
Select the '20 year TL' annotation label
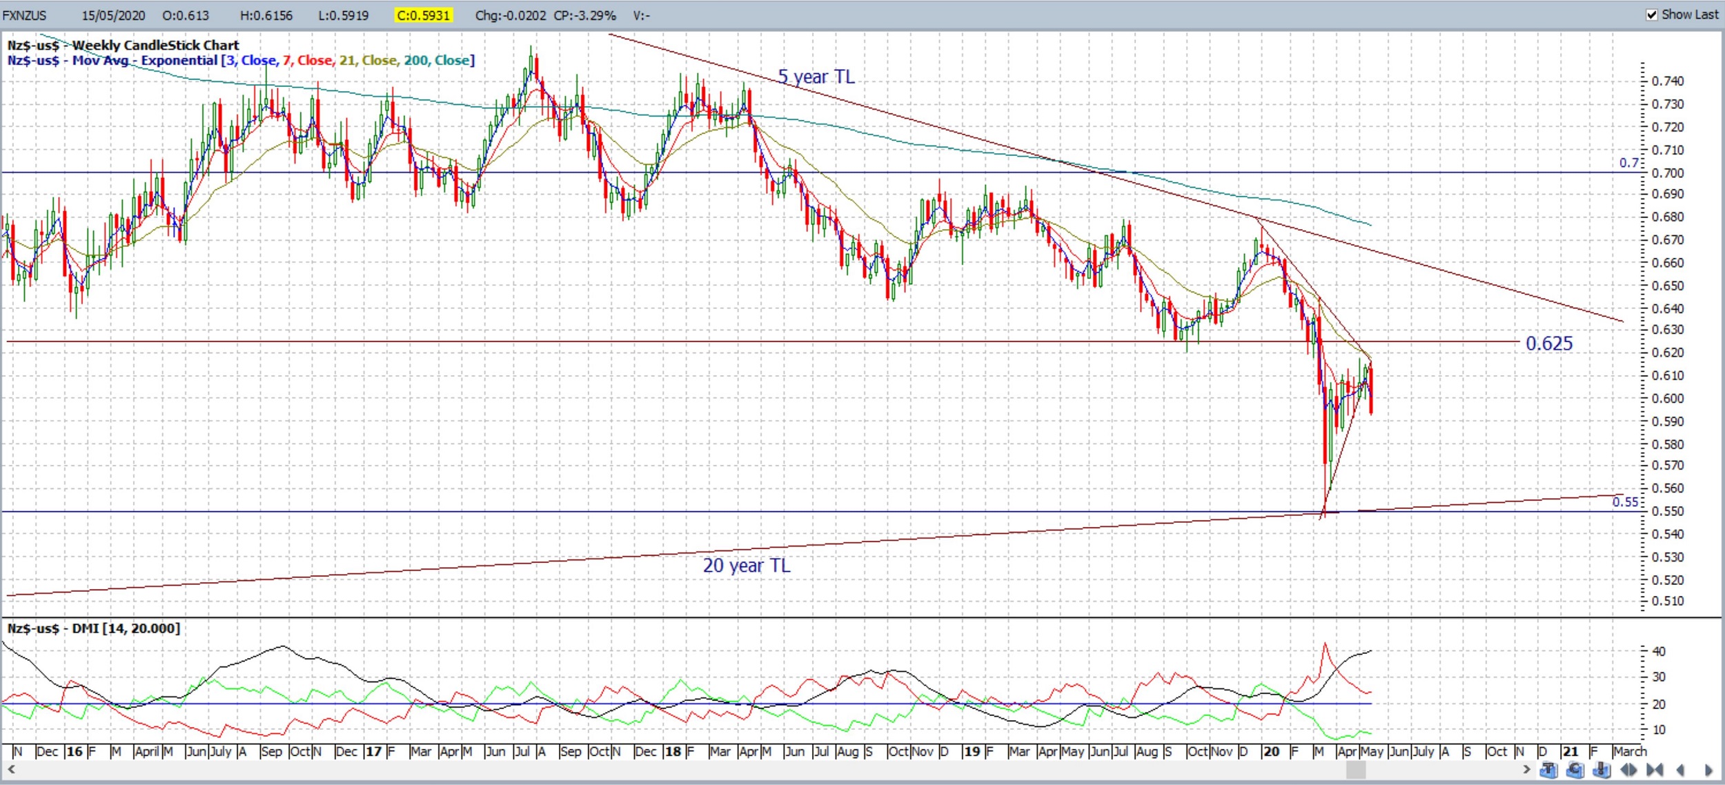[x=747, y=566]
